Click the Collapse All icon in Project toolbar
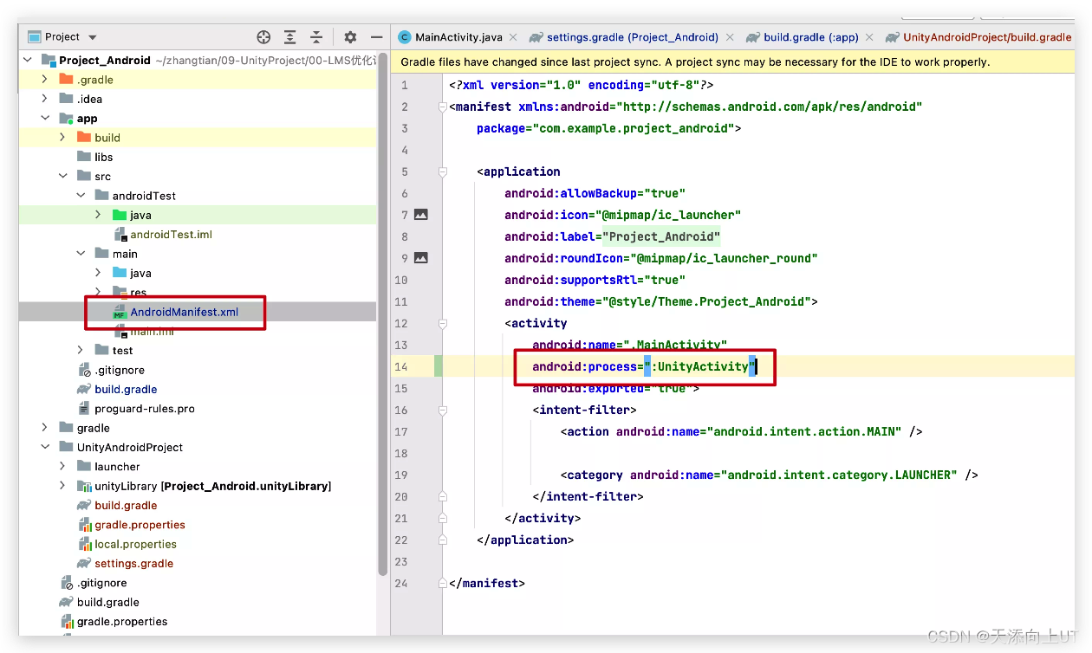 point(316,37)
